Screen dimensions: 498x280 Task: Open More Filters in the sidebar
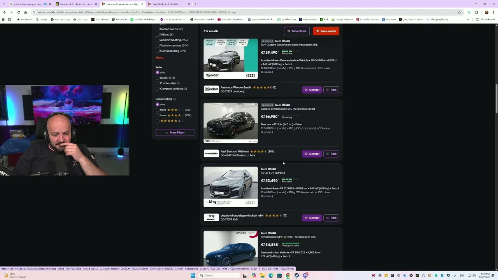coord(175,133)
